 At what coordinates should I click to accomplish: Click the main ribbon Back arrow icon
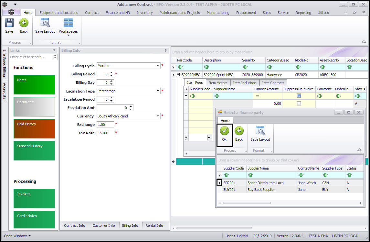click(x=24, y=23)
